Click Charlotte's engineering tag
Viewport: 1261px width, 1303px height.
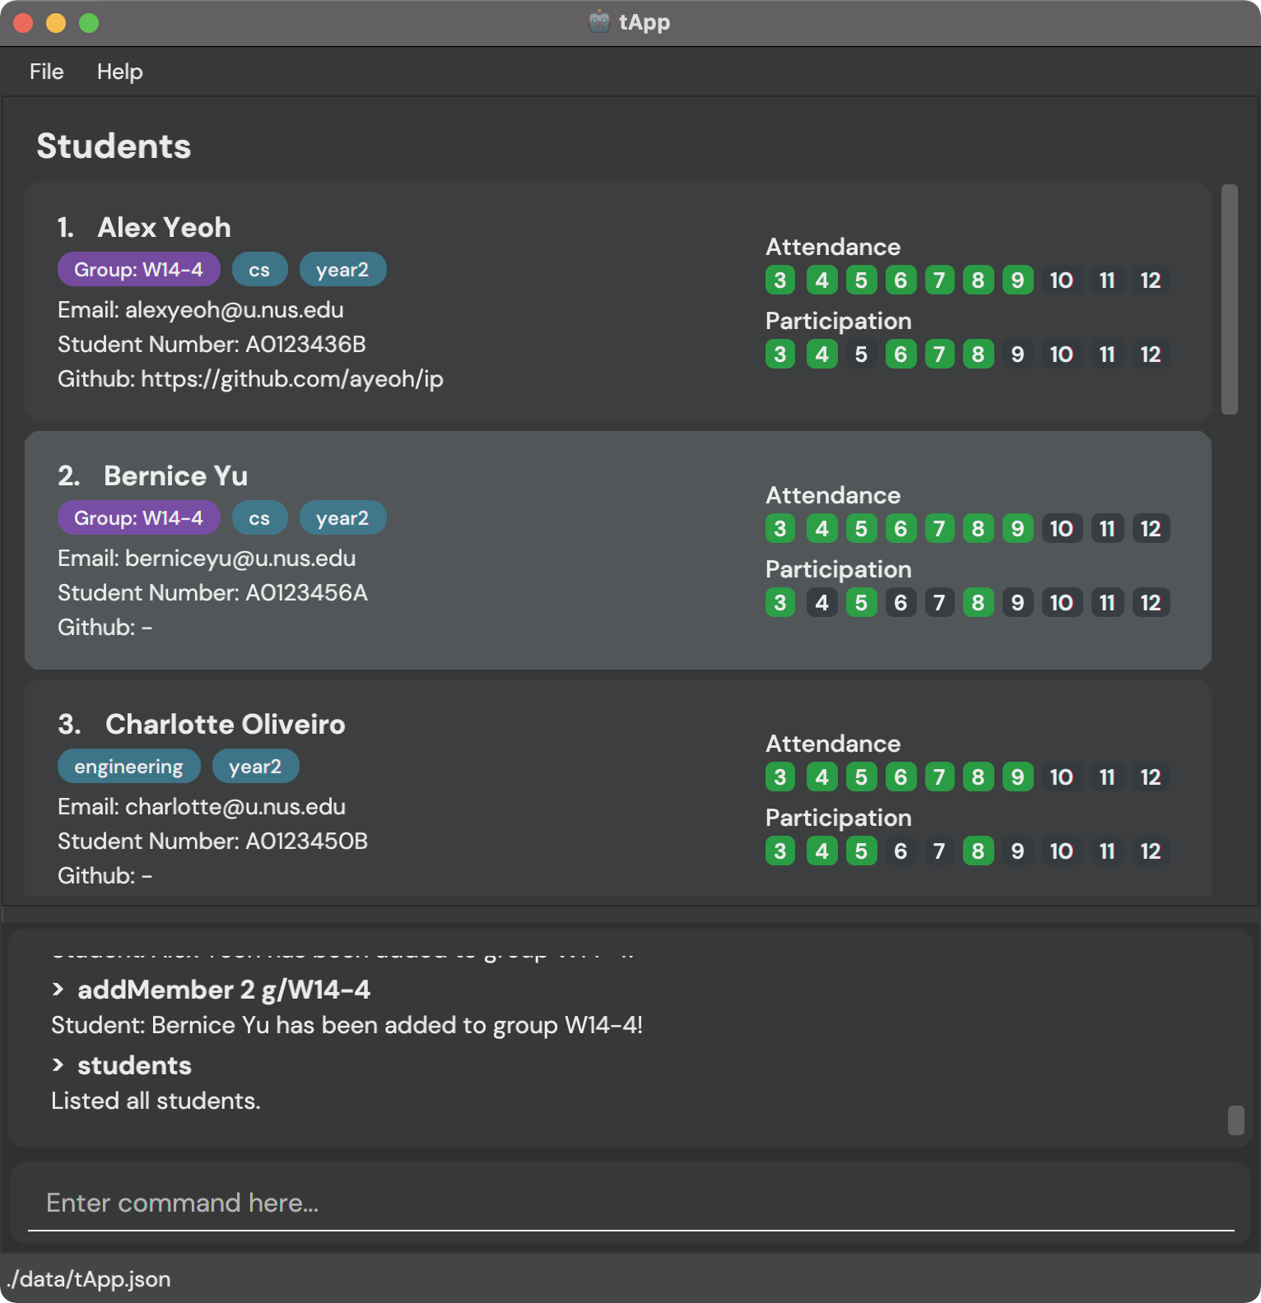pyautogui.click(x=128, y=766)
